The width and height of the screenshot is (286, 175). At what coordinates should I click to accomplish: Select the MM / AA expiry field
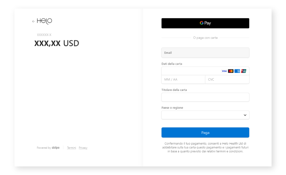pyautogui.click(x=183, y=79)
